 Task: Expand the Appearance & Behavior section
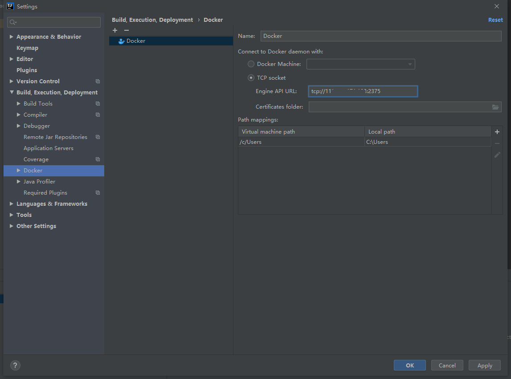point(11,37)
